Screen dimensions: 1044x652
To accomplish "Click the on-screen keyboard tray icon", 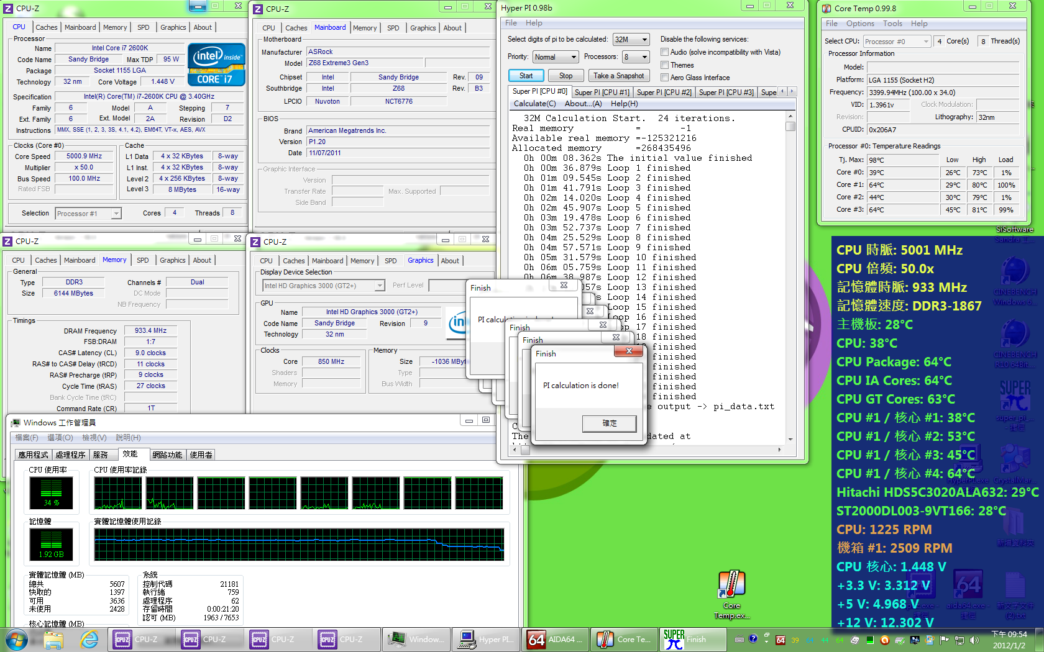I will click(739, 640).
